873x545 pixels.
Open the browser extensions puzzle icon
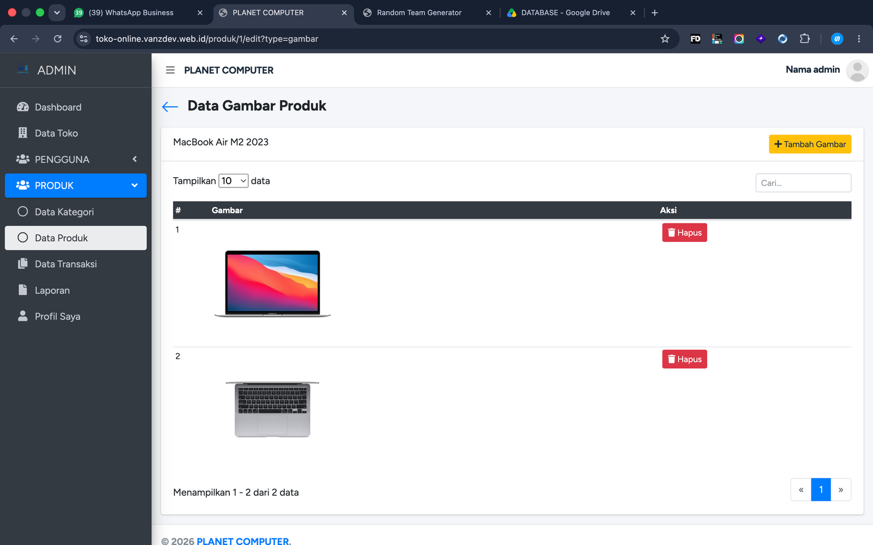pyautogui.click(x=804, y=39)
